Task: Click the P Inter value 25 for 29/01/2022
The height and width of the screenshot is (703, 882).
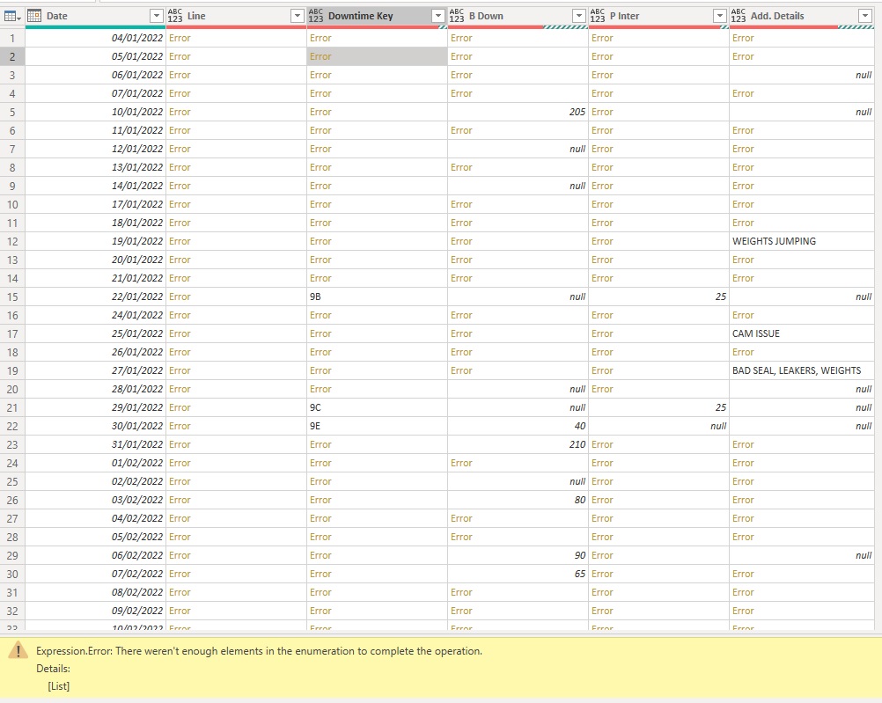Action: pyautogui.click(x=658, y=407)
